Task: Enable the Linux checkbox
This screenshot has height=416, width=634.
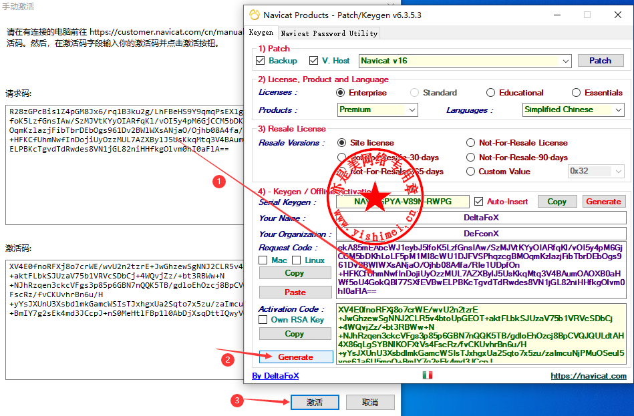Action: tap(297, 260)
